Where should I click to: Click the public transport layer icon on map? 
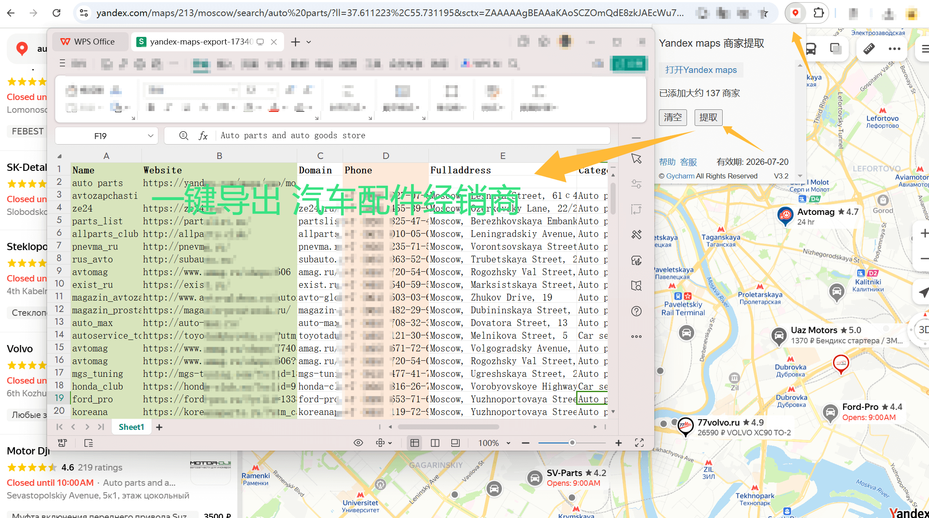811,49
